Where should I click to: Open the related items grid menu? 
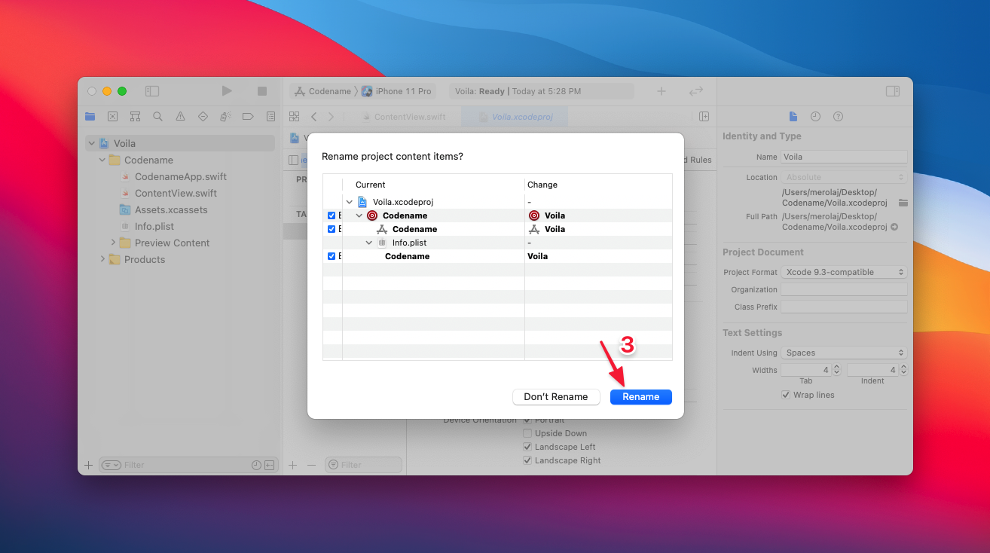click(x=295, y=117)
